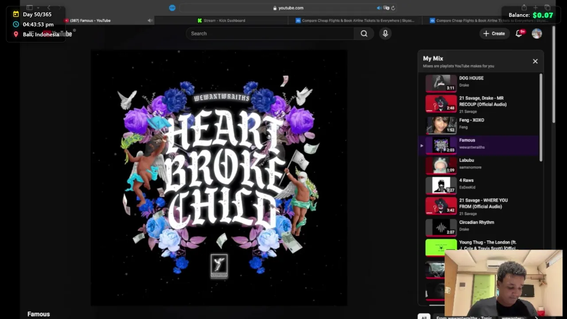Select the currently playing Famous entry
This screenshot has width=567, height=319.
pos(480,145)
